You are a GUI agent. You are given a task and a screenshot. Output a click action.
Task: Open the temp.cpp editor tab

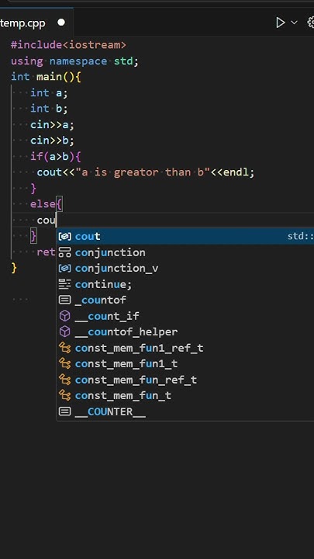[36, 23]
